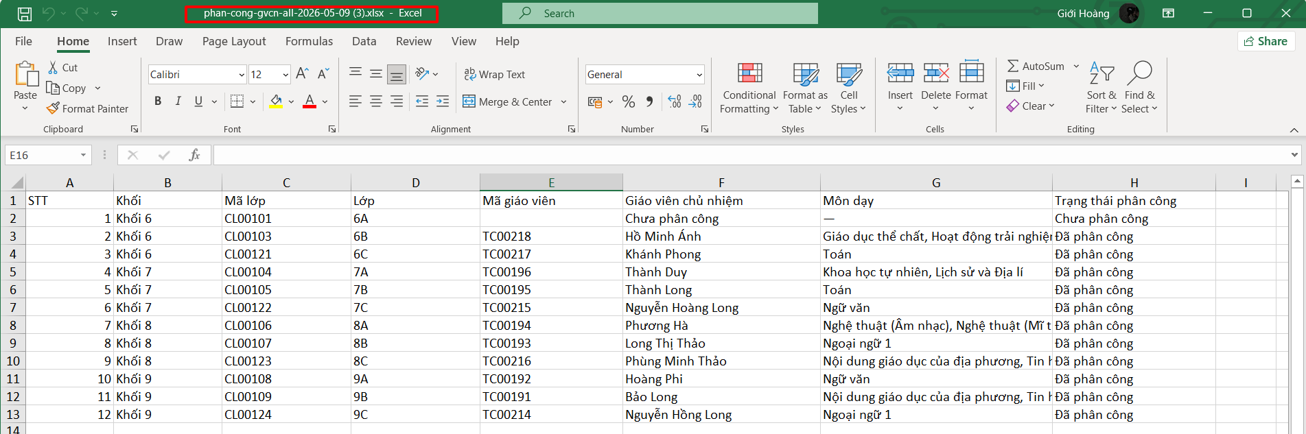Click the AutoSum button
1306x434 pixels.
pyautogui.click(x=1036, y=67)
